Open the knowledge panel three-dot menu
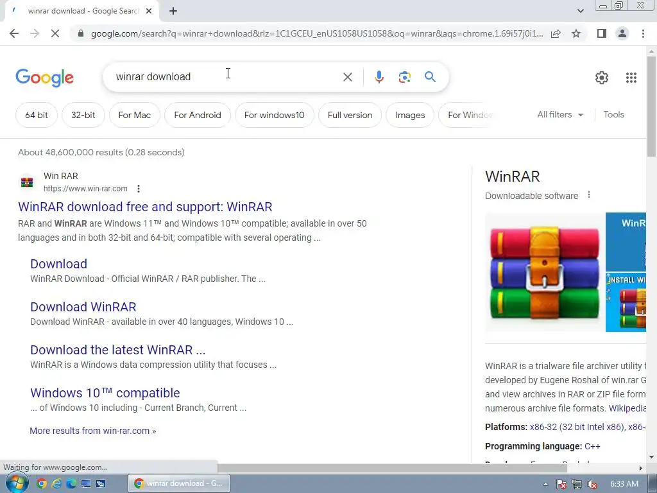Image resolution: width=657 pixels, height=493 pixels. 589,195
